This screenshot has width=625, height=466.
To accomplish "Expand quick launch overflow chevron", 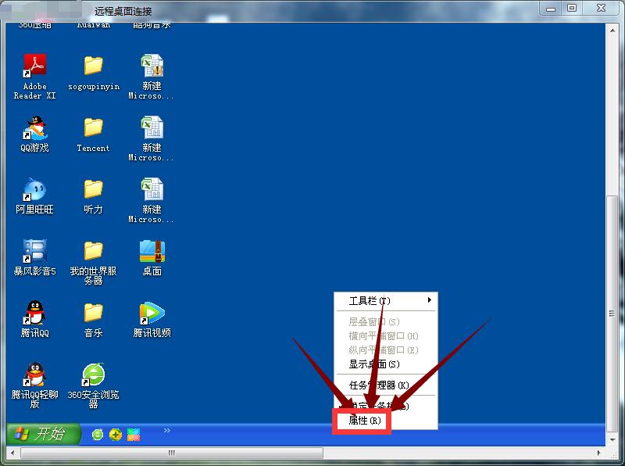I will (x=166, y=430).
